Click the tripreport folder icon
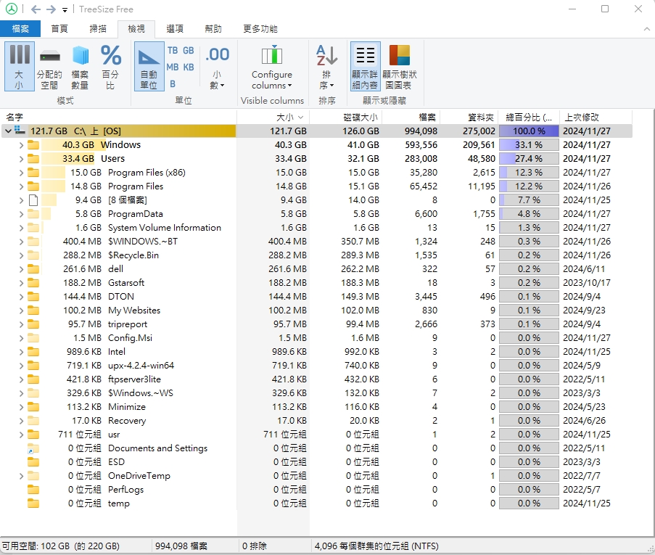Image resolution: width=655 pixels, height=555 pixels. 33,324
